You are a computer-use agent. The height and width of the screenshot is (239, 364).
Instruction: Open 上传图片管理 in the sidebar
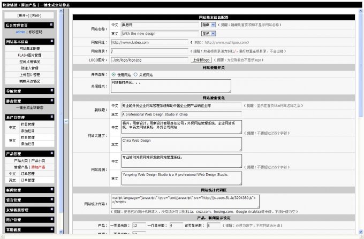click(30, 74)
